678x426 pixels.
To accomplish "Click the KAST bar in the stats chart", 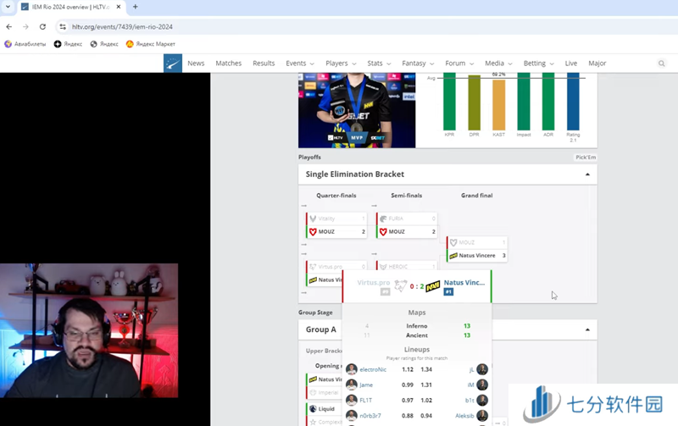I will pos(498,105).
